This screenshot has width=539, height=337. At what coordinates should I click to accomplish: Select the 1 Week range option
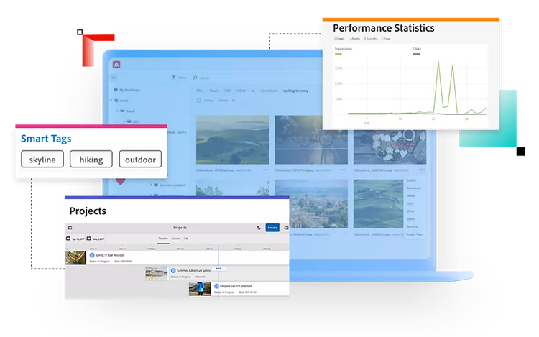(338, 38)
